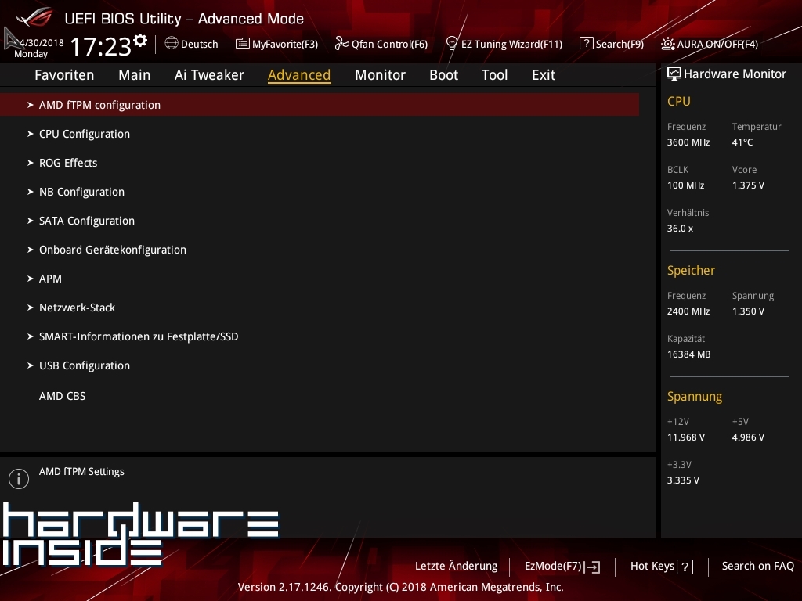Open SATA Configuration entry text
This screenshot has width=802, height=601.
(87, 221)
